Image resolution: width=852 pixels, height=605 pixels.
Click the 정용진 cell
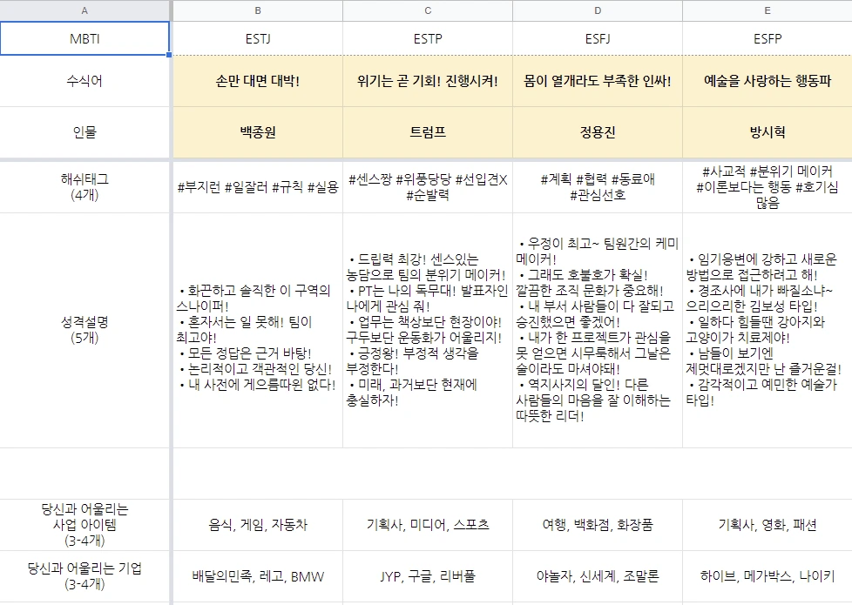598,132
